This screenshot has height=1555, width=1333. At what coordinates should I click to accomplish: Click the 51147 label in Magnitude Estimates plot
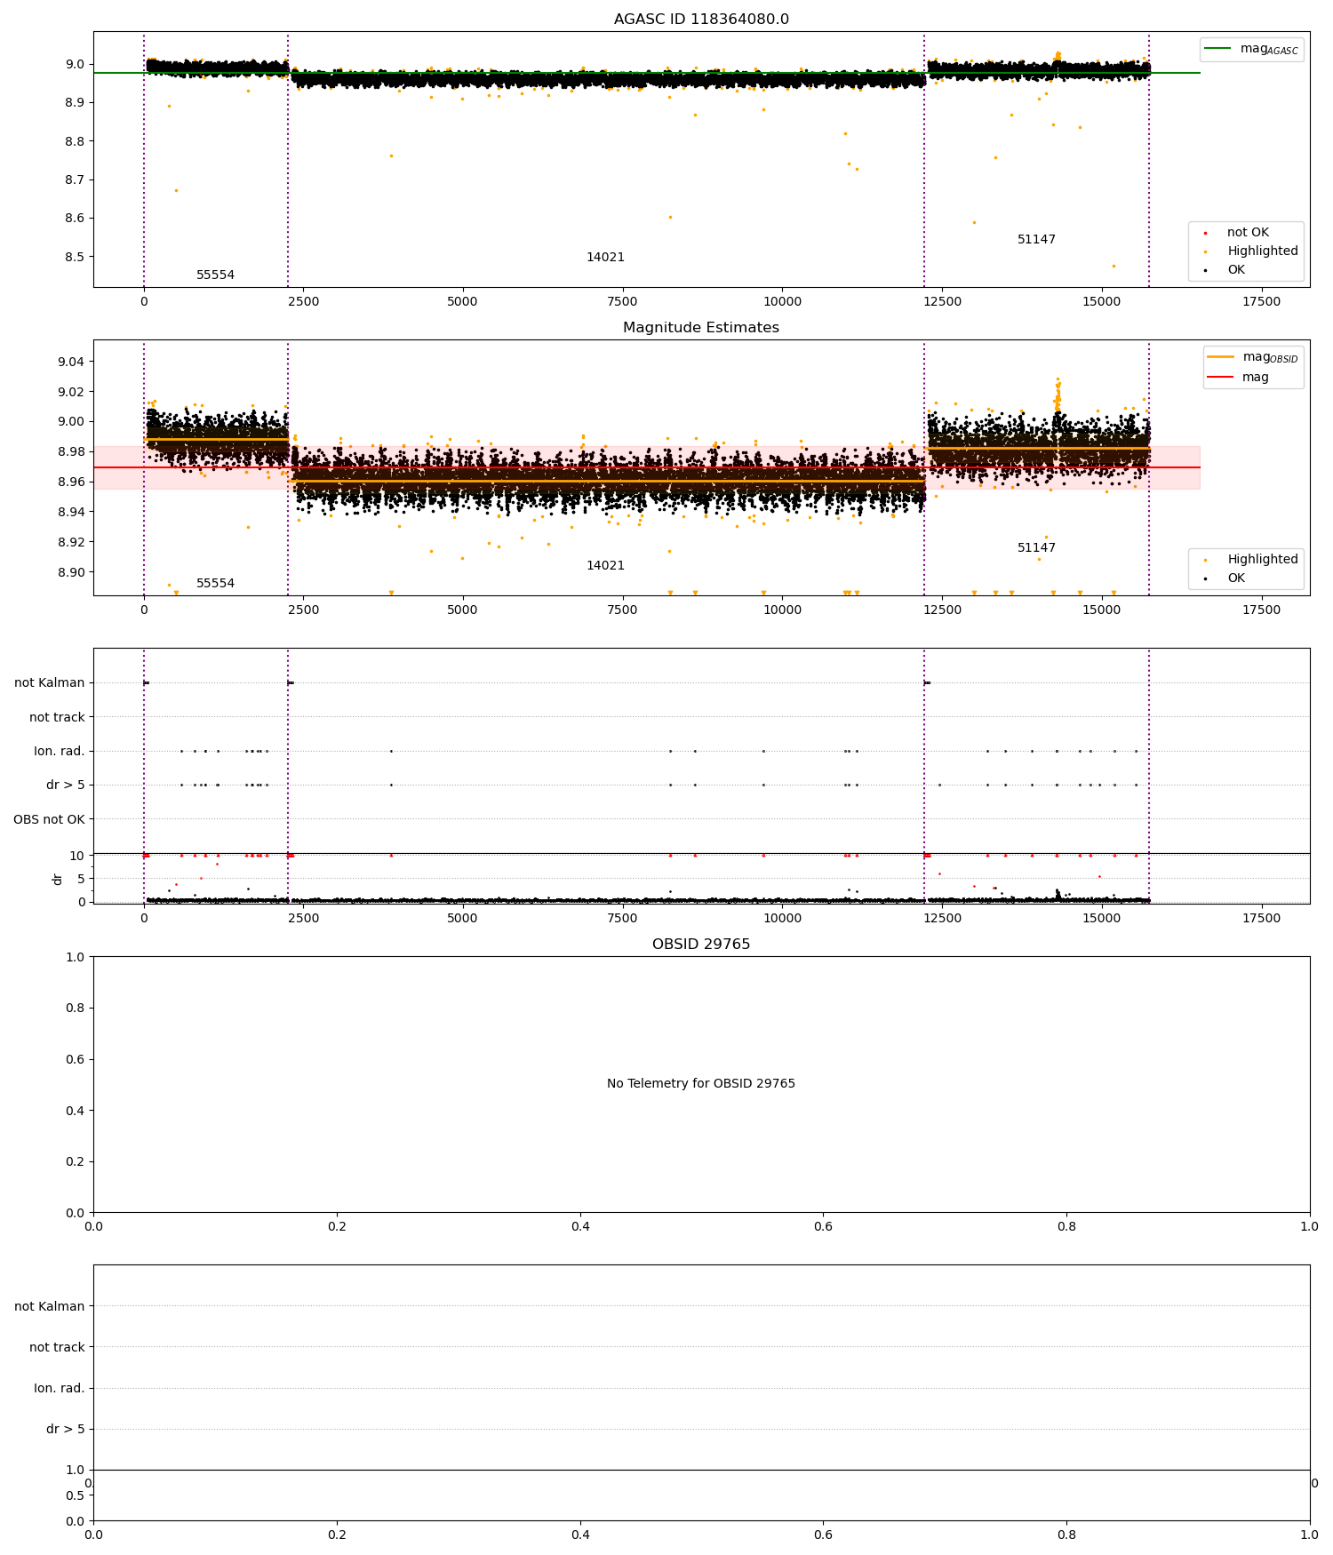click(1036, 548)
